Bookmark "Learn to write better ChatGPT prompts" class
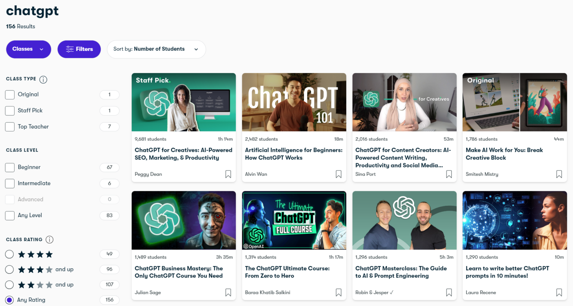The height and width of the screenshot is (306, 573). tap(559, 292)
